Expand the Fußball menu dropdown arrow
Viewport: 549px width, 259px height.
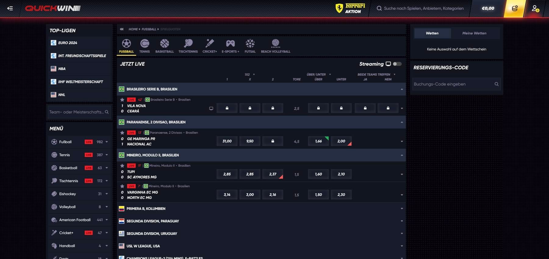pos(107,142)
